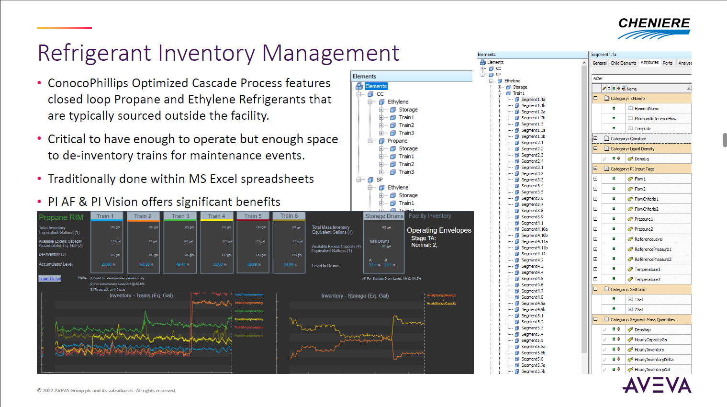Click the HourlyInventory tag icon
Viewport: 727px width, 407px height.
[630, 350]
